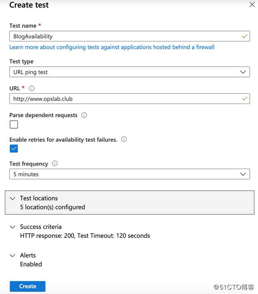Expand the Success criteria section
The width and height of the screenshot is (258, 294).
click(80, 231)
